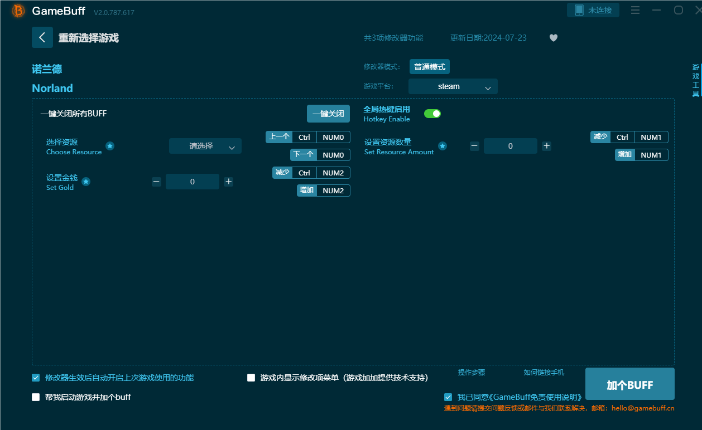Open the GameBuff免责使用说明 link
The width and height of the screenshot is (702, 430).
535,397
